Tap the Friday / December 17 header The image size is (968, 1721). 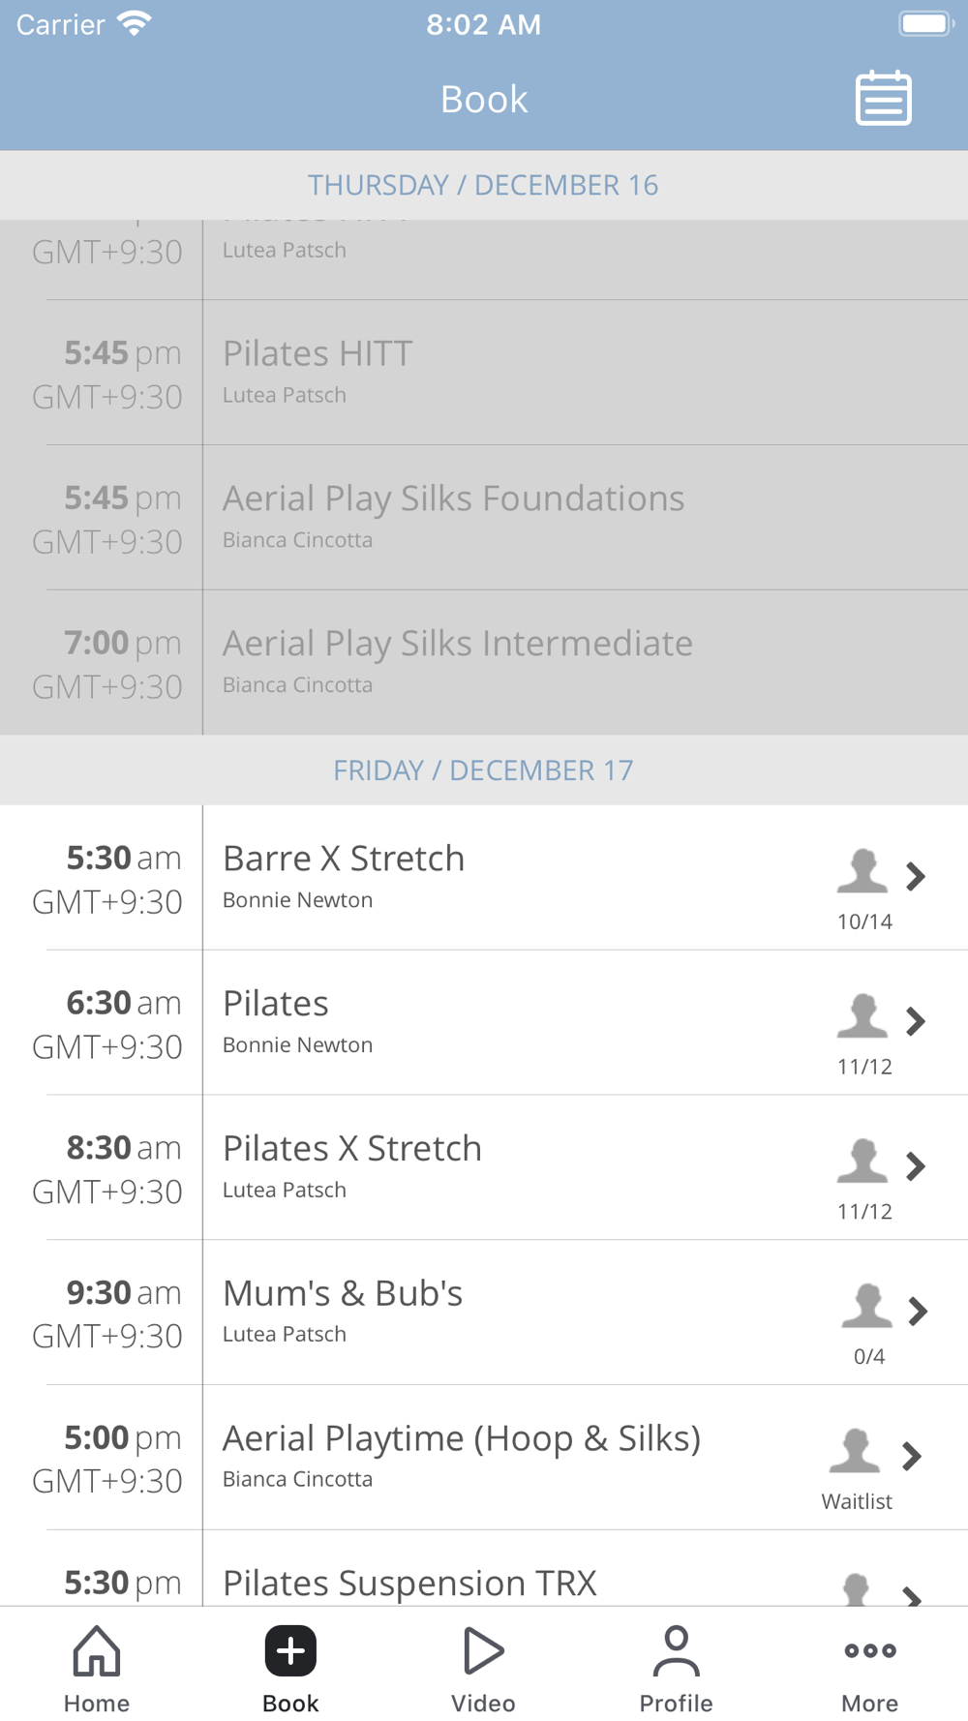(x=484, y=770)
